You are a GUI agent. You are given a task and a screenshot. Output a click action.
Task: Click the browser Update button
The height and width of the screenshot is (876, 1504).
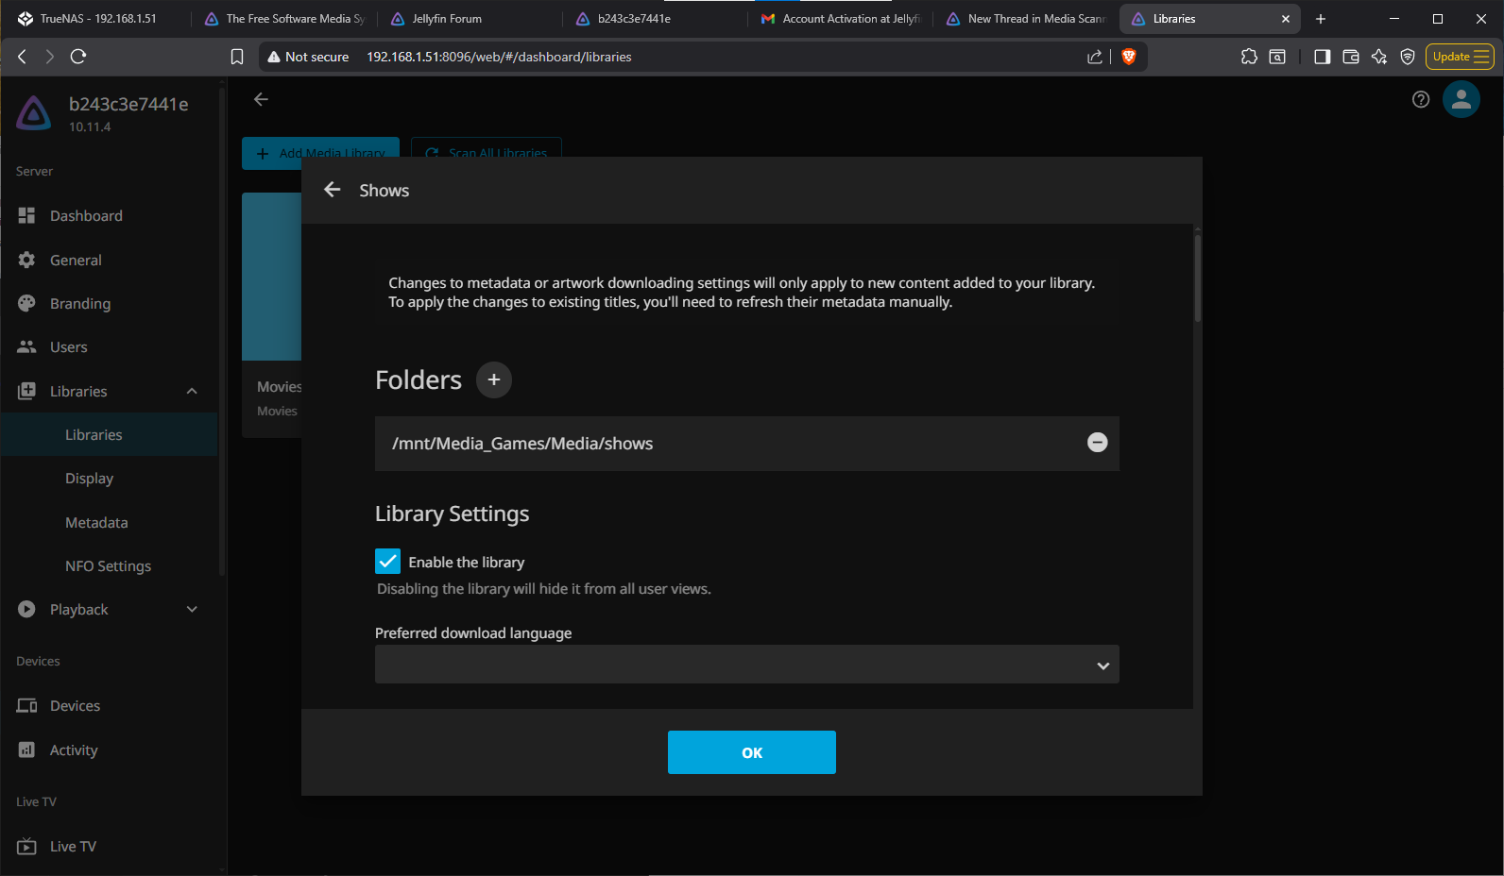pyautogui.click(x=1459, y=57)
